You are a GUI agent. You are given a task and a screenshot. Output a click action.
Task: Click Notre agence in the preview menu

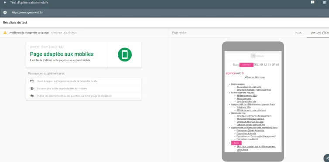click(238, 84)
